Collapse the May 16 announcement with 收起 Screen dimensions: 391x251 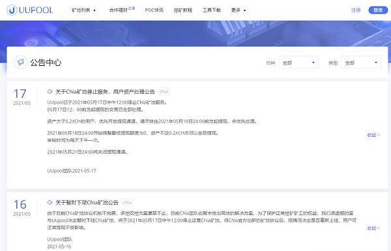pos(373,228)
